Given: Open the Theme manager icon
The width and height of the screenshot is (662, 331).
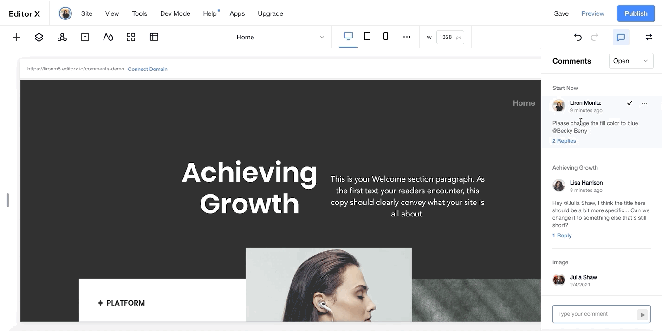Looking at the screenshot, I should [108, 37].
